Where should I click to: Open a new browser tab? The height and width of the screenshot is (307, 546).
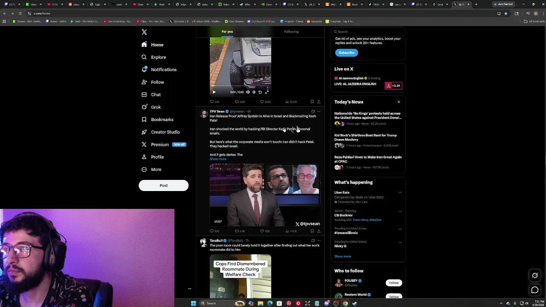coord(476,4)
